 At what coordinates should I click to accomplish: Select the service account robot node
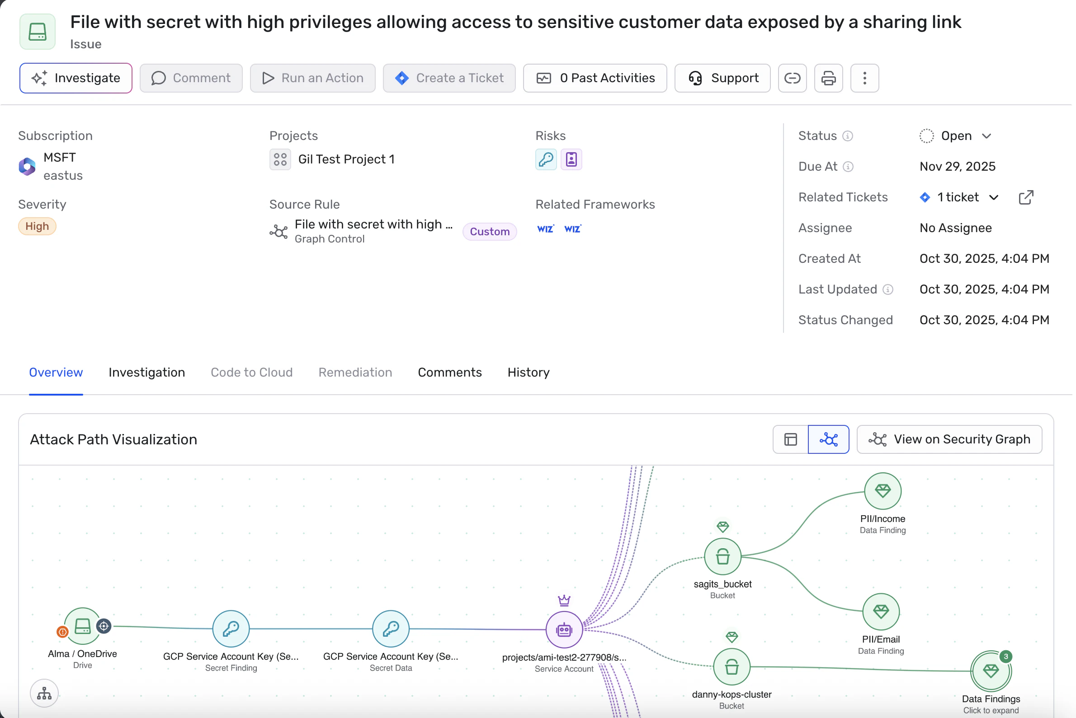[x=564, y=630]
